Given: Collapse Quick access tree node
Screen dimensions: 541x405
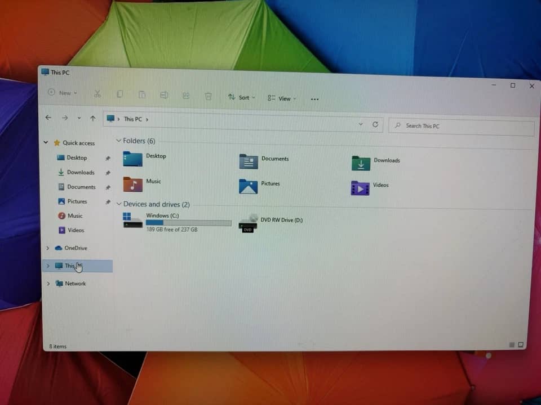Looking at the screenshot, I should (x=46, y=142).
